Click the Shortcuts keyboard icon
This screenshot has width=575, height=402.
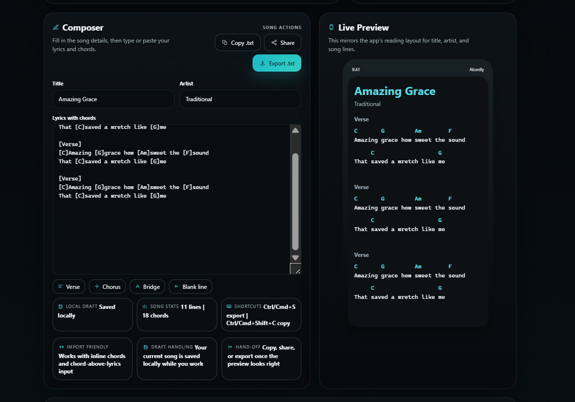(x=229, y=307)
